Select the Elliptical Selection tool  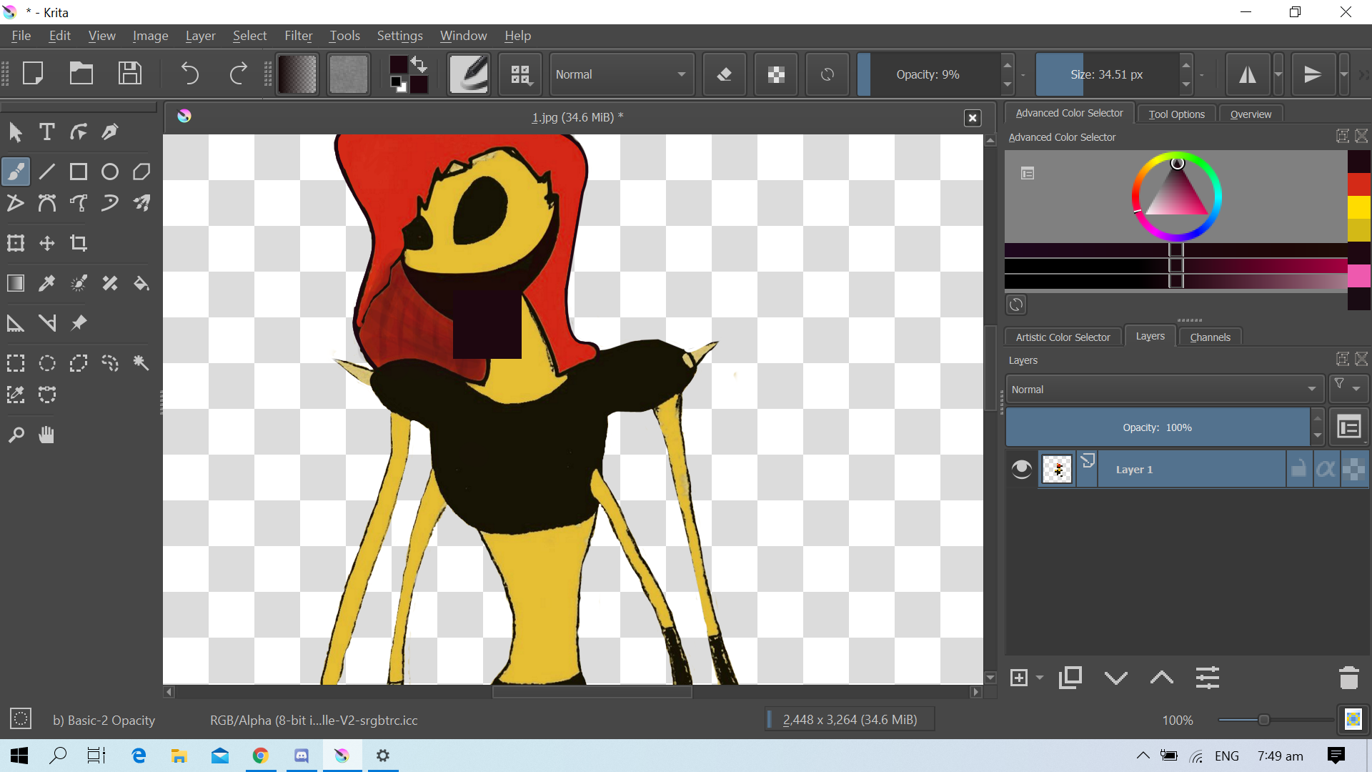[x=47, y=363]
